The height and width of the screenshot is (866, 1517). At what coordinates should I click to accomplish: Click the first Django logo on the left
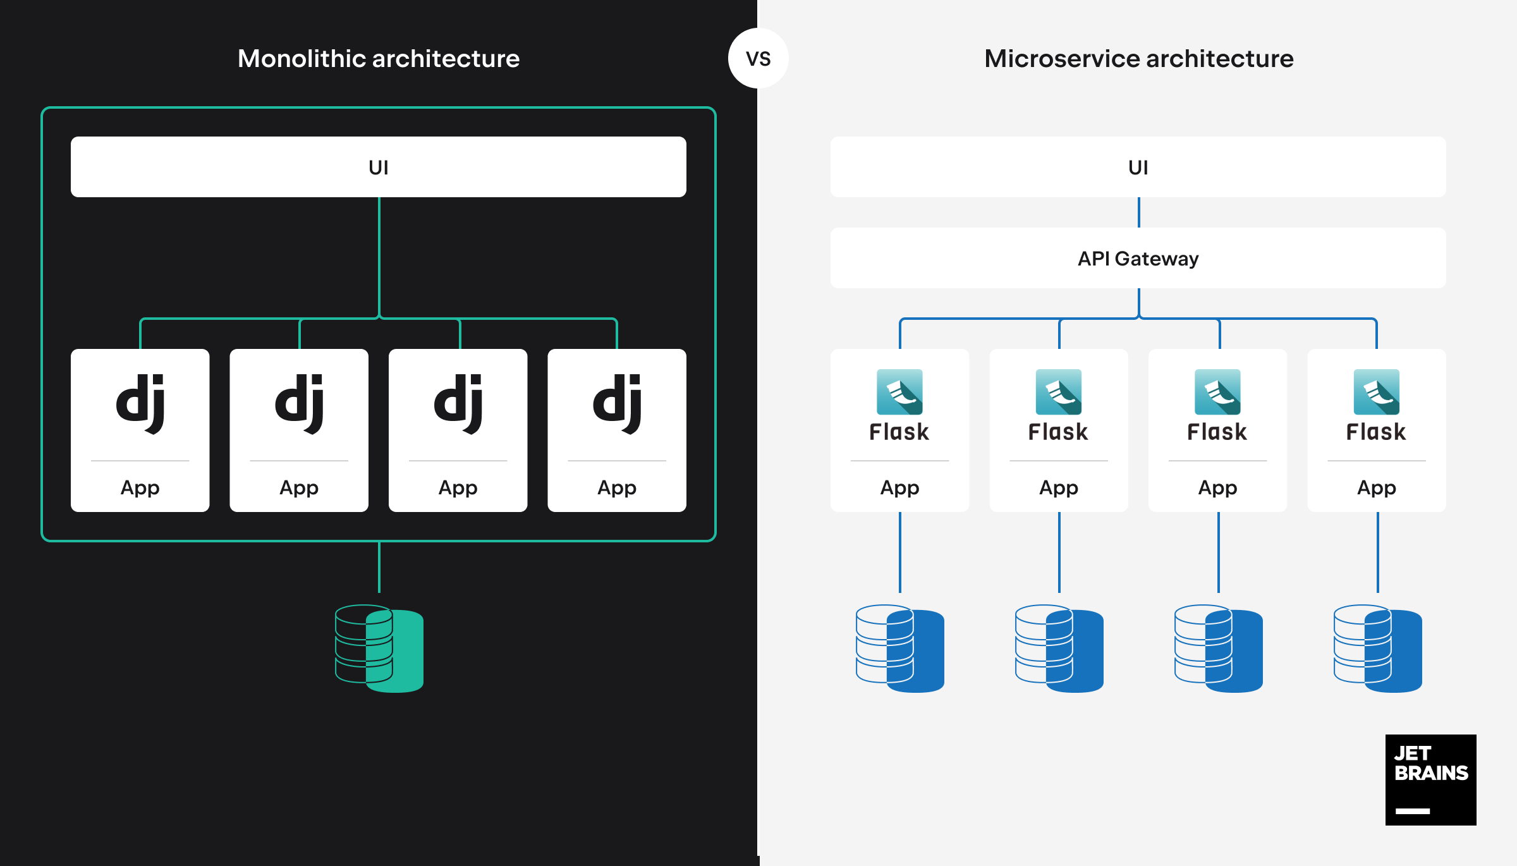point(140,403)
